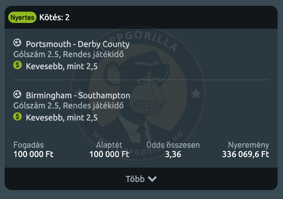Image resolution: width=283 pixels, height=199 pixels.
Task: Select the Kötés: 2 header text
Action: click(x=54, y=17)
